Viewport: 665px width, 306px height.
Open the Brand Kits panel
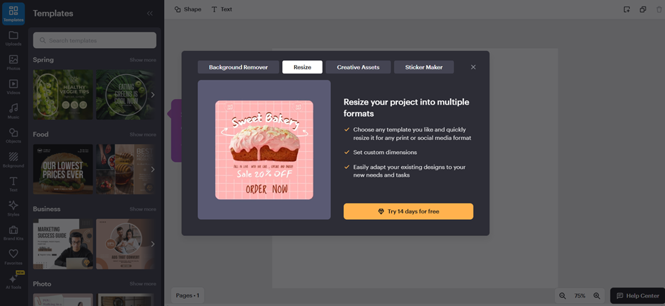pos(13,231)
